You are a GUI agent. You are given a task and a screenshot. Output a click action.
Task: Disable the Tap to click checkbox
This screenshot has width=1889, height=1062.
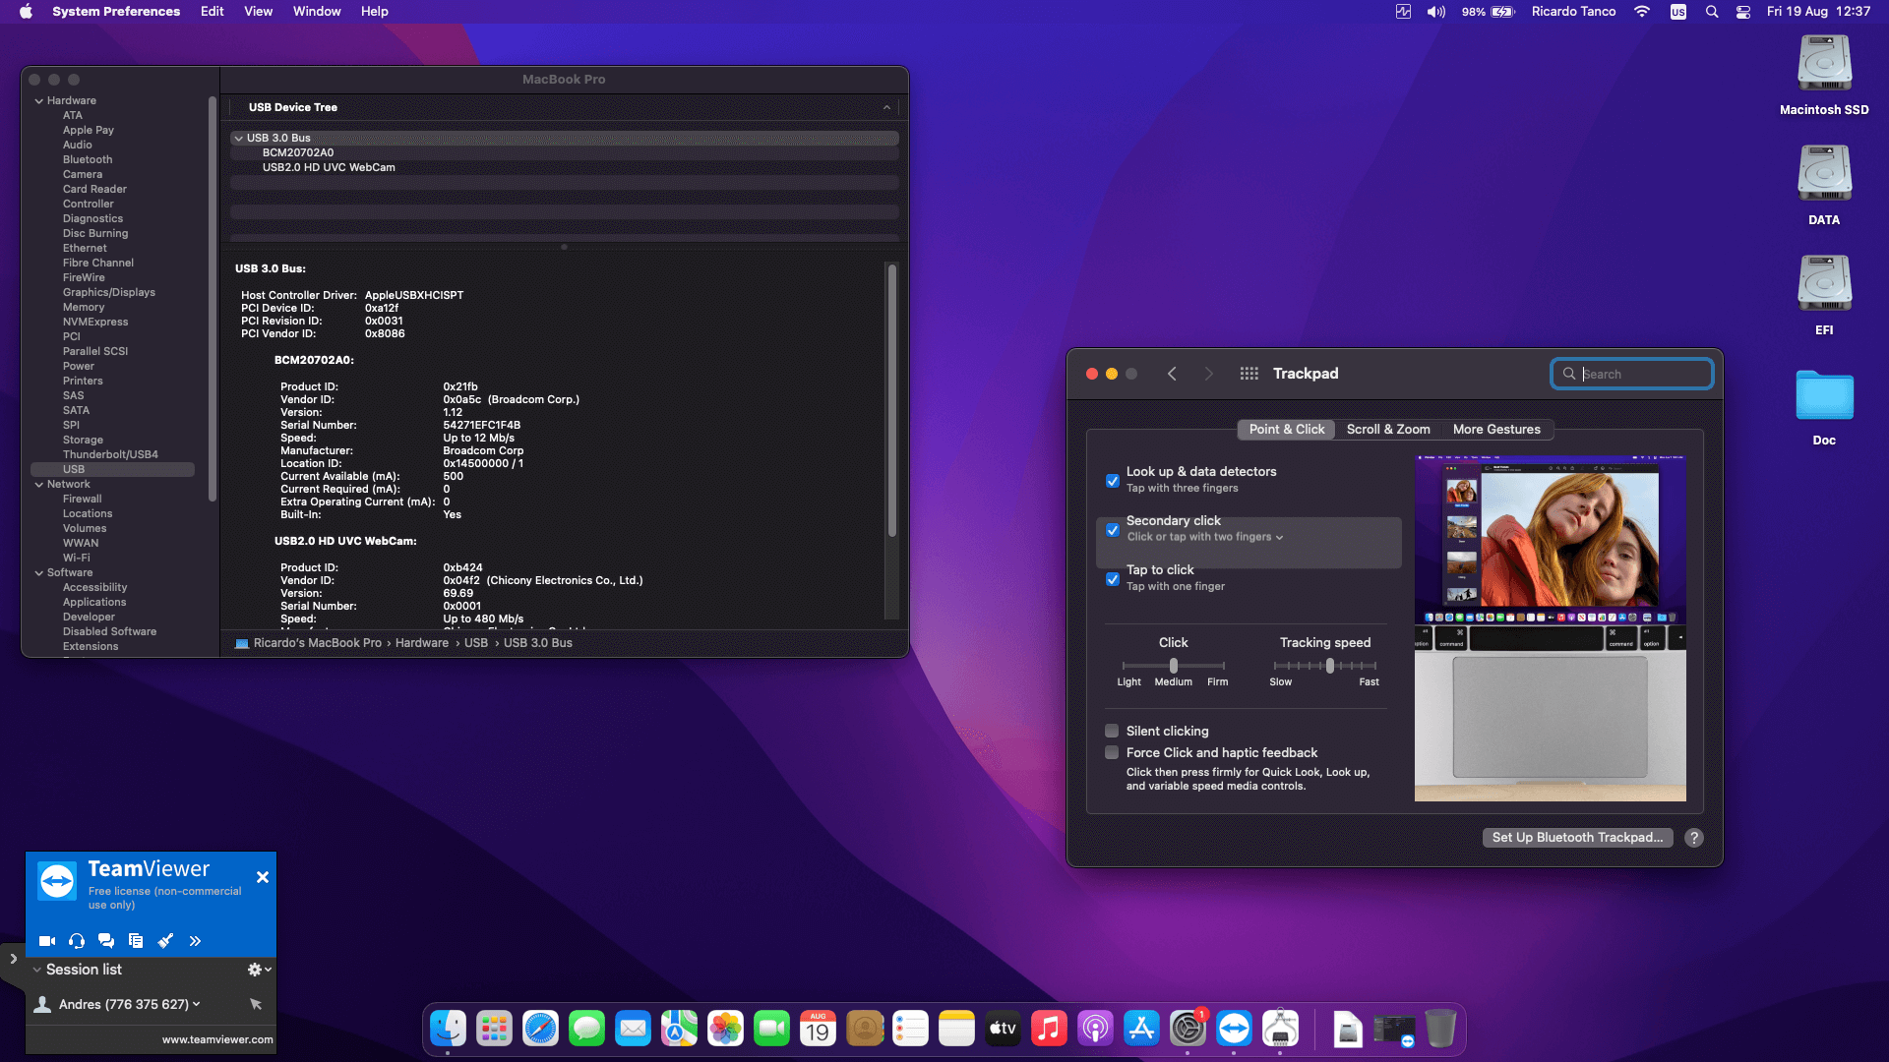point(1113,579)
